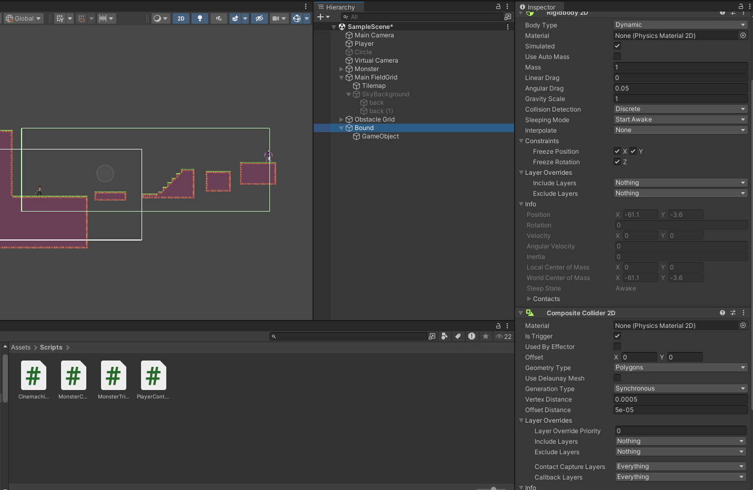Viewport: 753px width, 490px height.
Task: Open Composite Collider 2D presets icon
Action: (x=733, y=313)
